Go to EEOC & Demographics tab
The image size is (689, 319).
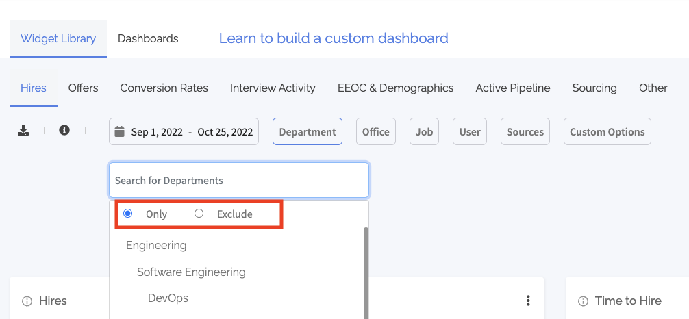point(395,88)
